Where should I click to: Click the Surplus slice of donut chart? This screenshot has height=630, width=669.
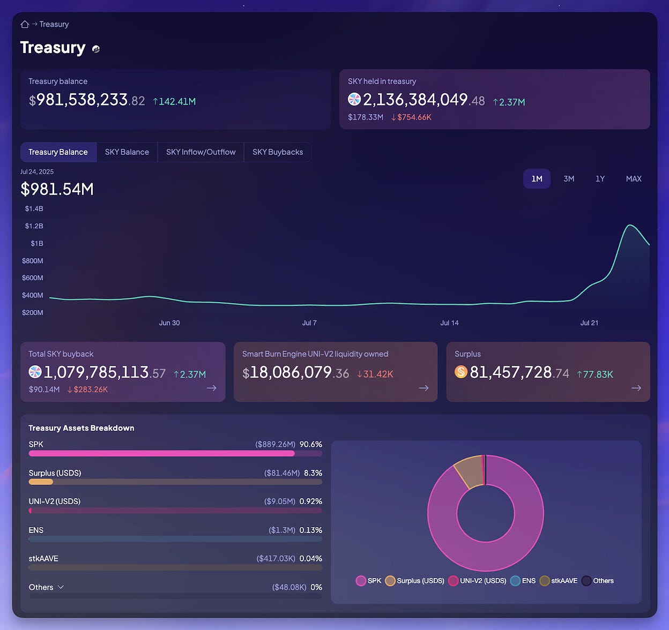(x=470, y=471)
